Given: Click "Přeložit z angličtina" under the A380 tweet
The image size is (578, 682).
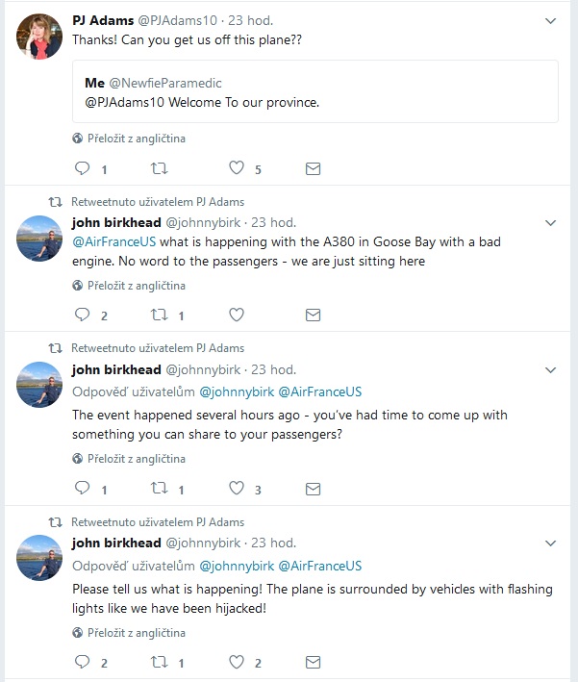Looking at the screenshot, I should pos(129,286).
